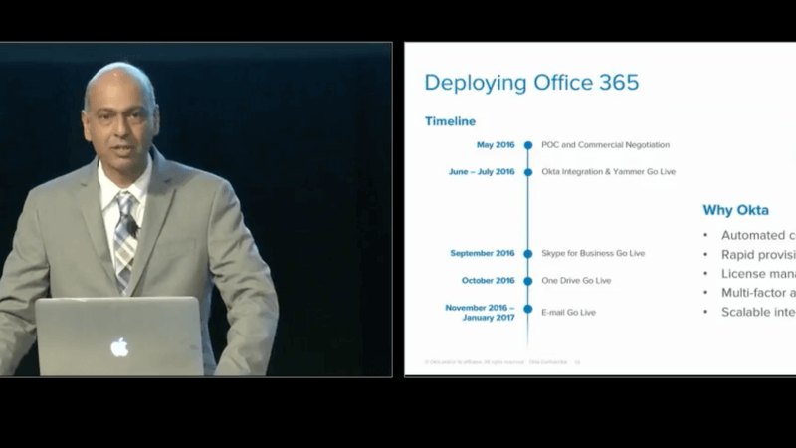This screenshot has height=448, width=796.
Task: Select the June – July 2016 timeline dot
Action: click(528, 172)
